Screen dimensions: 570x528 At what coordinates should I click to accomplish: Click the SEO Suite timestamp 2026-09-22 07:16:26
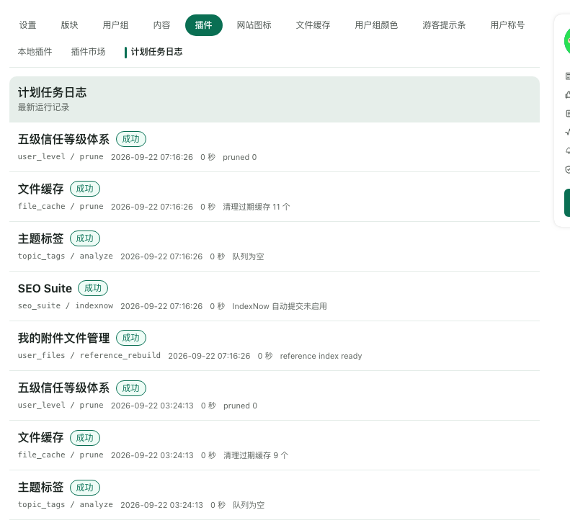pyautogui.click(x=161, y=306)
